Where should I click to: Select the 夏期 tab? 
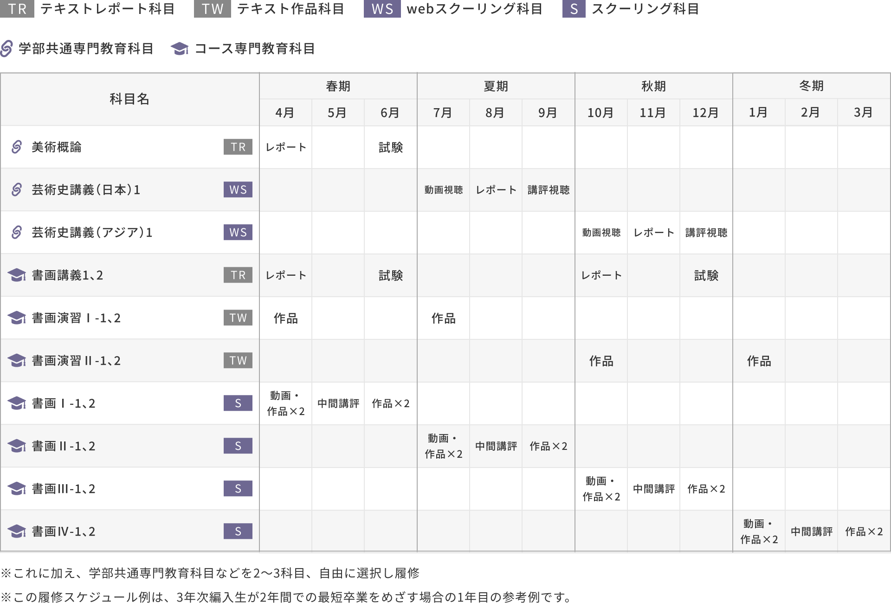496,85
